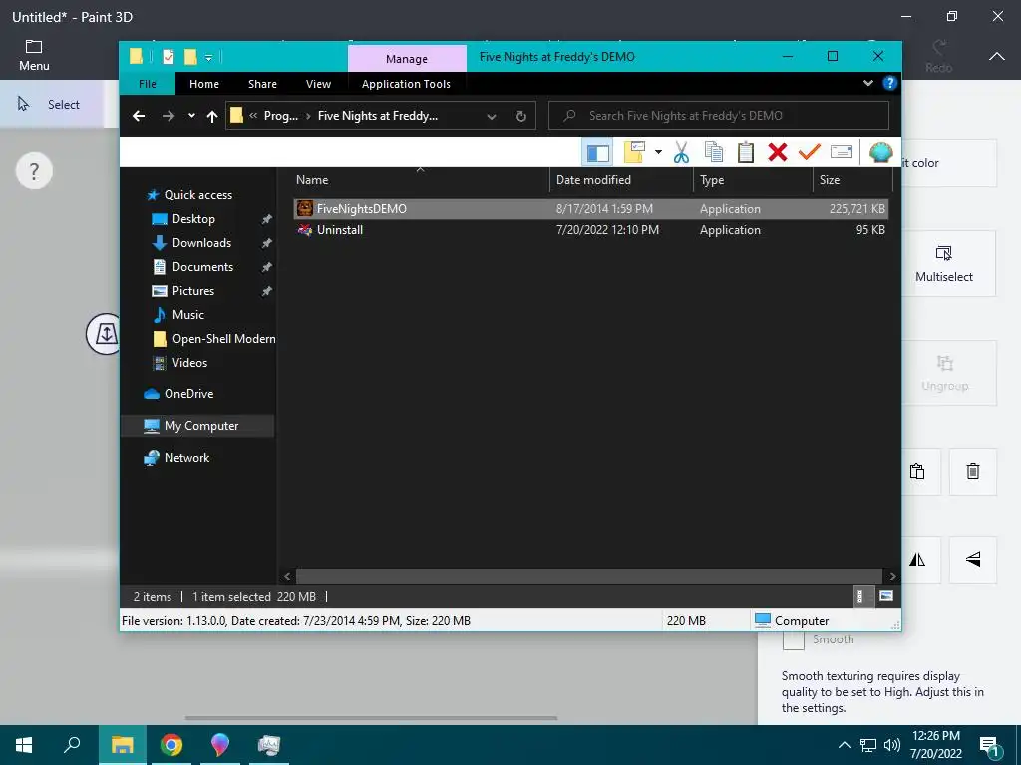
Task: Go up one folder level
Action: click(x=211, y=116)
